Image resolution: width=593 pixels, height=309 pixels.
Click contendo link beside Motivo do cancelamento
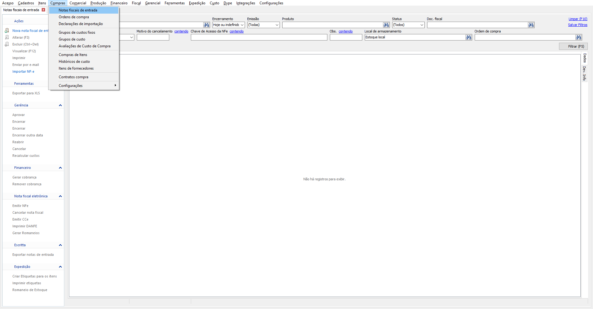181,31
